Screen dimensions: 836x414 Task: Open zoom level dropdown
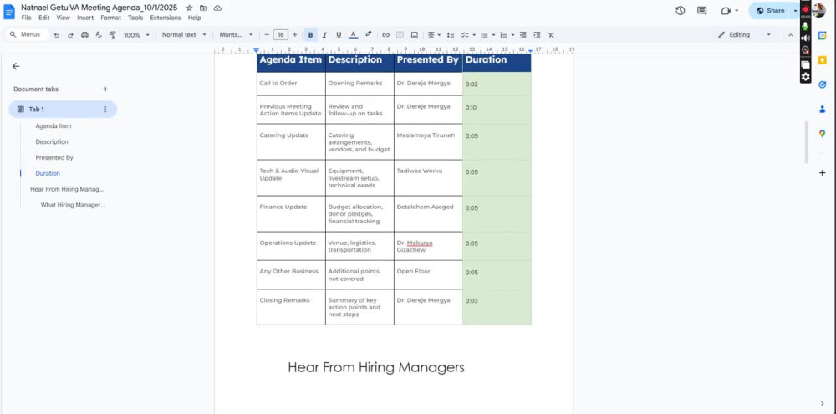coord(136,35)
